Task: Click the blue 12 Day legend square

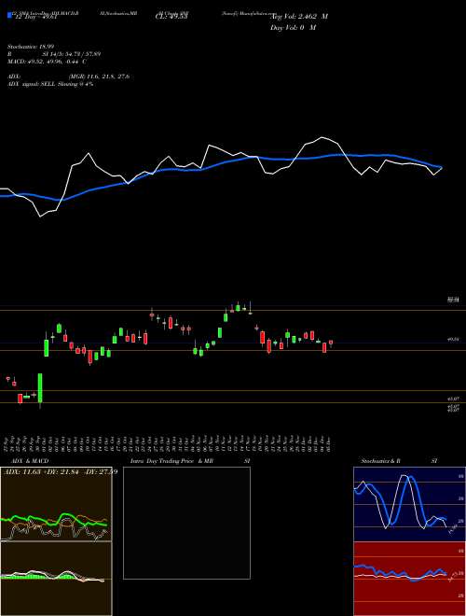Action: click(10, 16)
